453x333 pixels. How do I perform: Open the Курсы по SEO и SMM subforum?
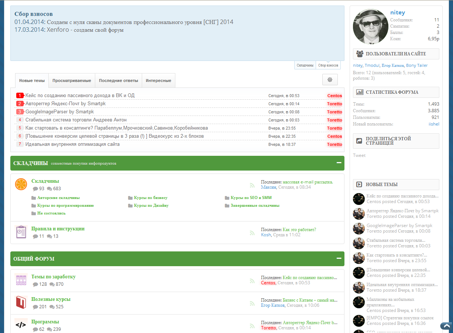(251, 198)
